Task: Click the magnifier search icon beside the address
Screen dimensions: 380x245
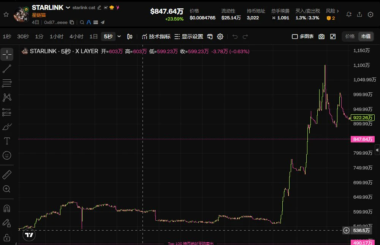Action: tap(82, 22)
